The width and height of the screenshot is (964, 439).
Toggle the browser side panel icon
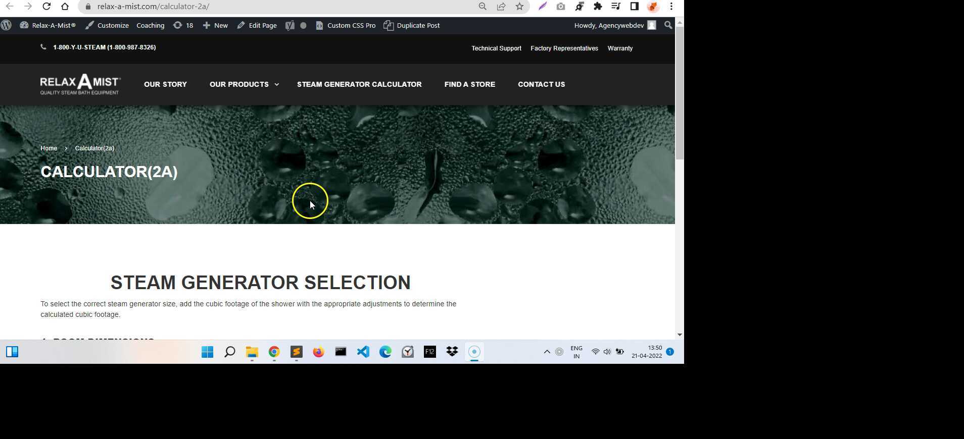click(x=635, y=7)
